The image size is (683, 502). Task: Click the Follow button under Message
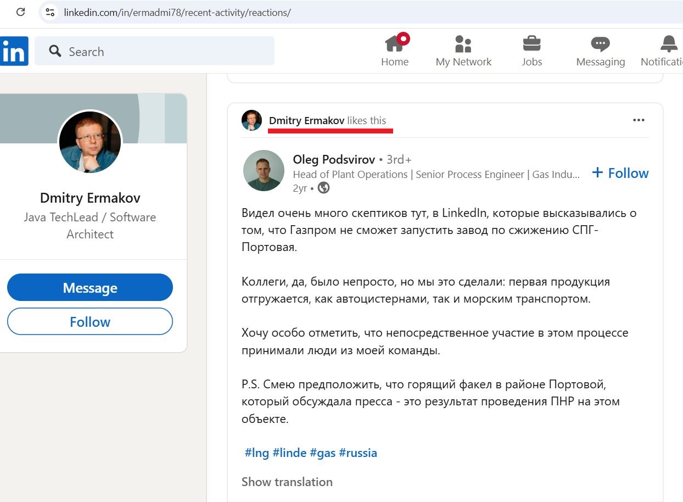click(90, 321)
